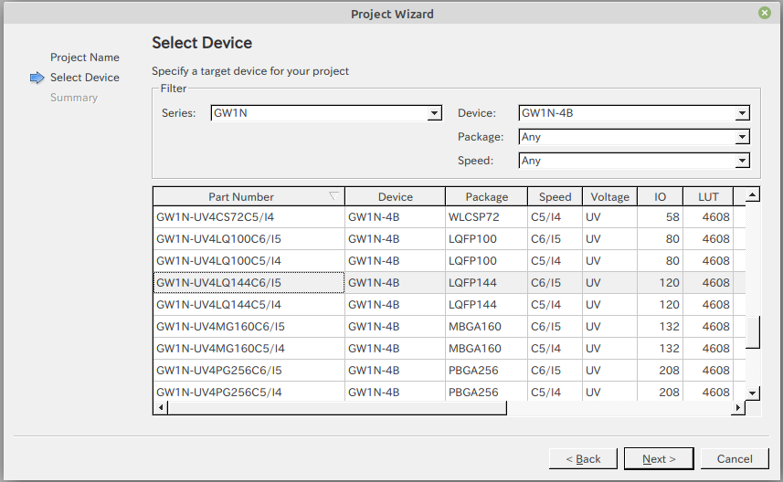The height and width of the screenshot is (482, 783).
Task: Sort by the Package column header
Action: pos(486,196)
